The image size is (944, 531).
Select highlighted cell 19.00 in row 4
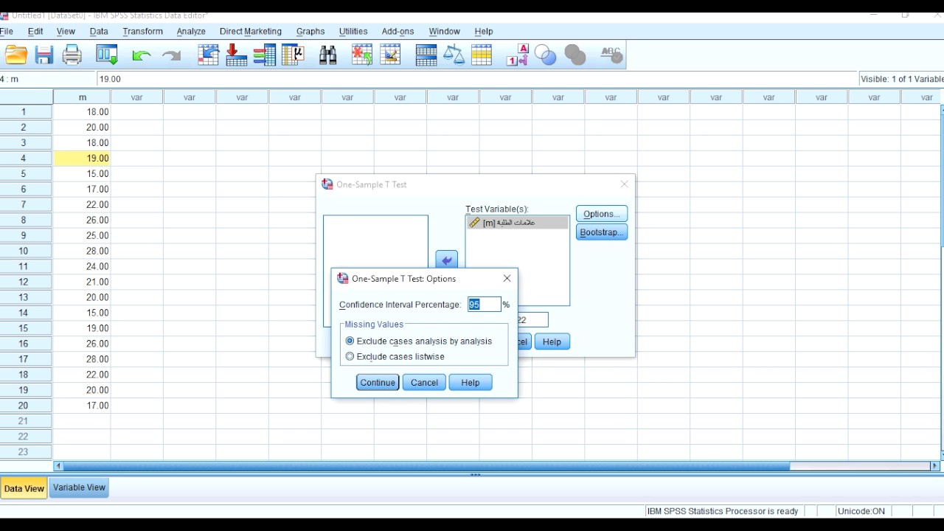point(82,158)
